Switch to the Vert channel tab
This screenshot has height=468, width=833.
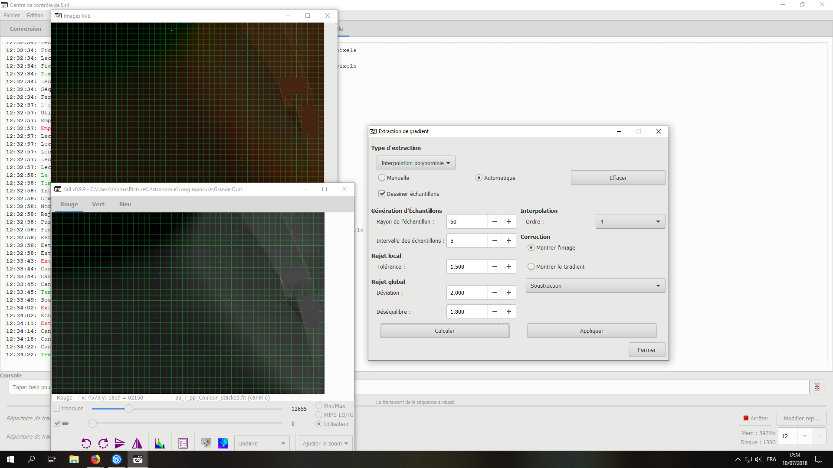click(98, 204)
